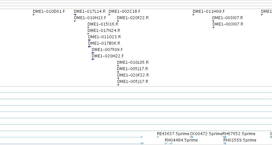Click the DME1-017L14.R feature label
The width and height of the screenshot is (272, 145).
[89, 11]
